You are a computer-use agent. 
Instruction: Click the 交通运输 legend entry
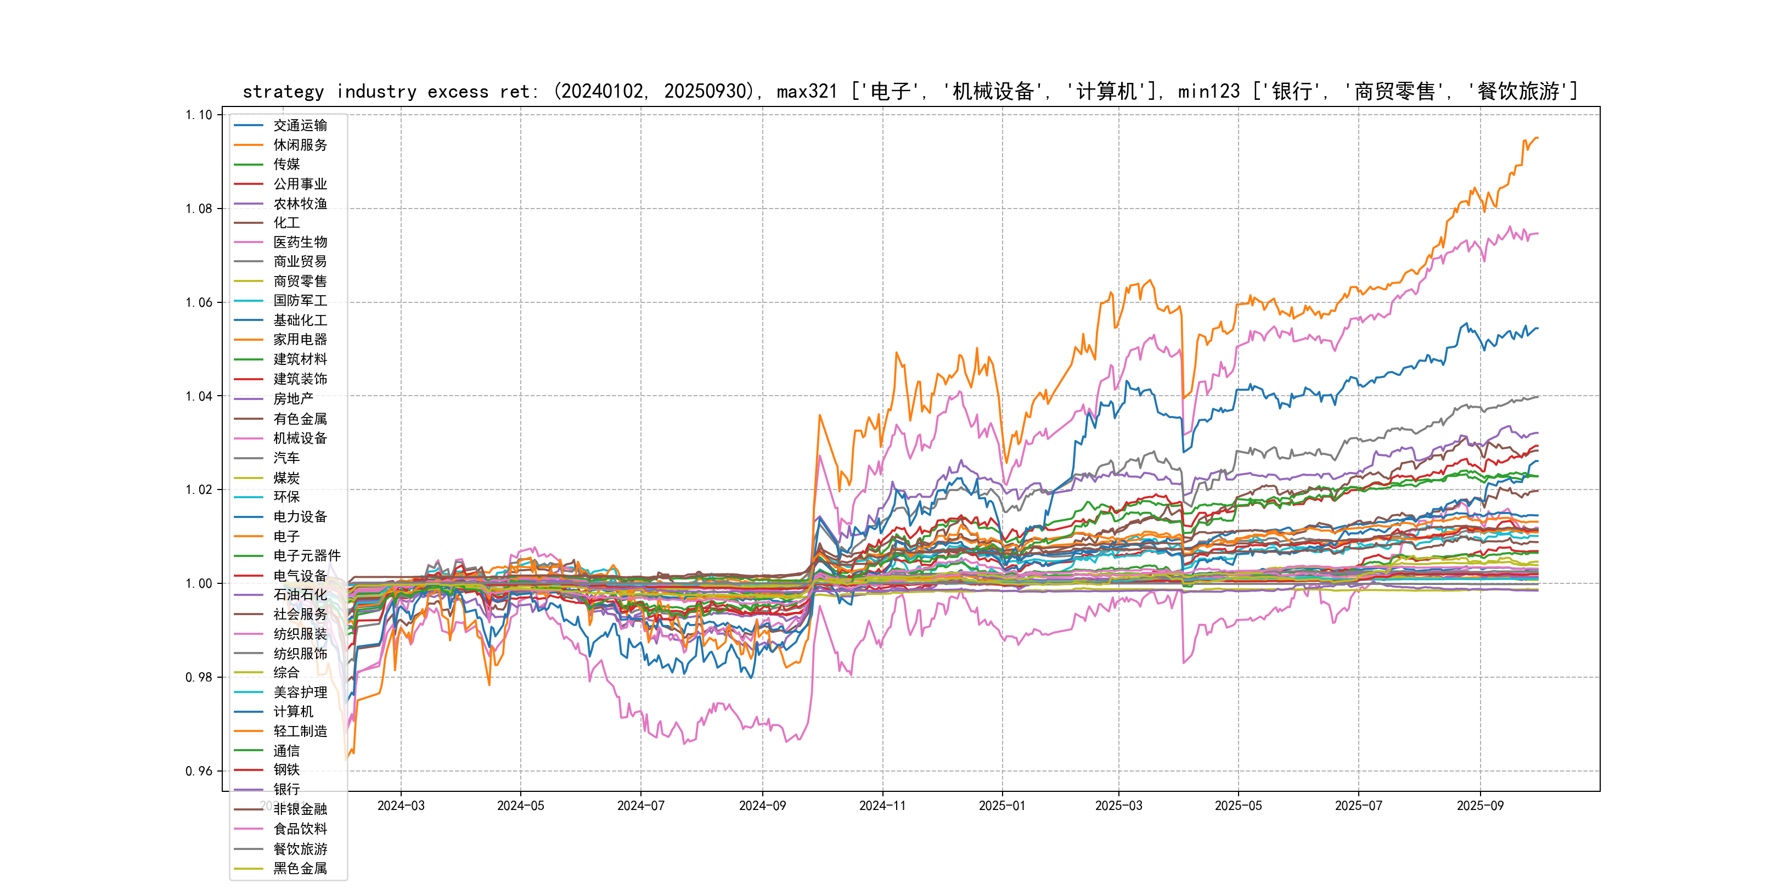[x=300, y=126]
